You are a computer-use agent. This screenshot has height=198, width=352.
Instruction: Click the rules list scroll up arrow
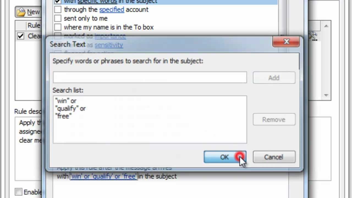pyautogui.click(x=326, y=26)
